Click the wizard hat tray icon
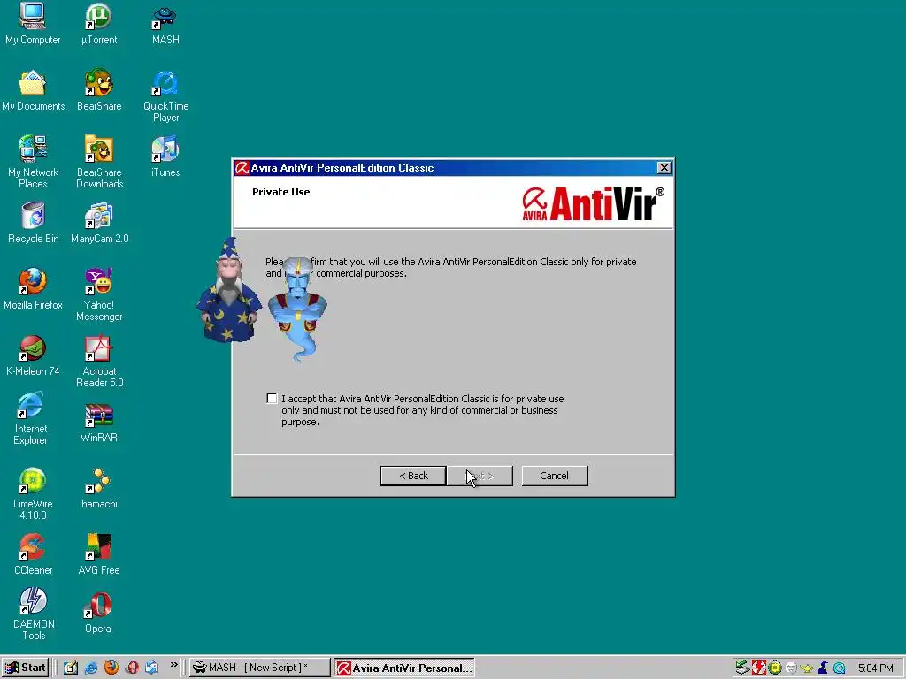 pos(823,668)
